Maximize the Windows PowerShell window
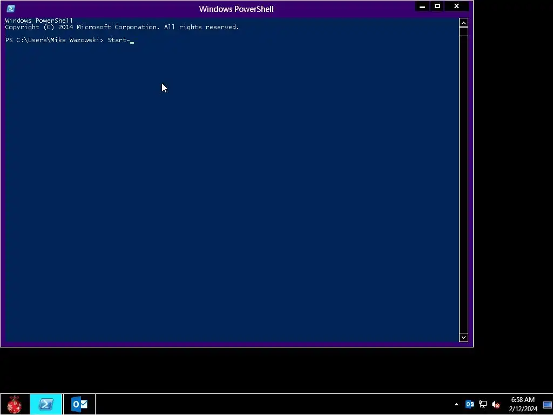This screenshot has width=553, height=415. click(437, 6)
